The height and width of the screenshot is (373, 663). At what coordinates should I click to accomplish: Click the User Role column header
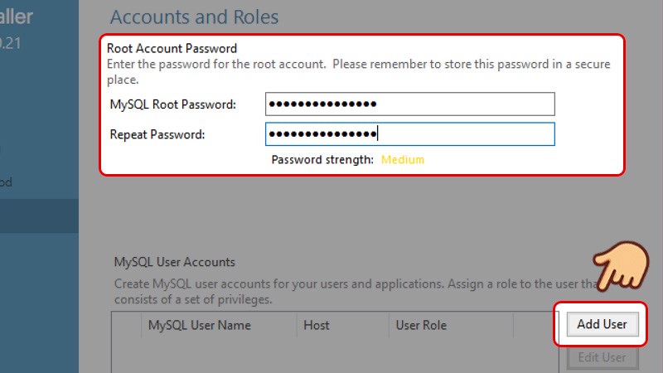(423, 326)
